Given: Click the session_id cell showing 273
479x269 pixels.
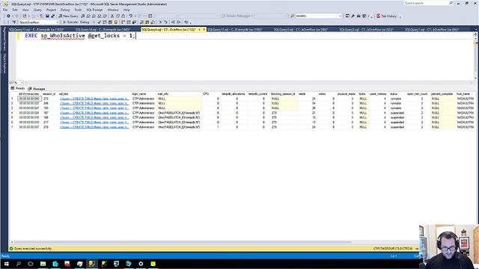Looking at the screenshot, I should (x=49, y=99).
